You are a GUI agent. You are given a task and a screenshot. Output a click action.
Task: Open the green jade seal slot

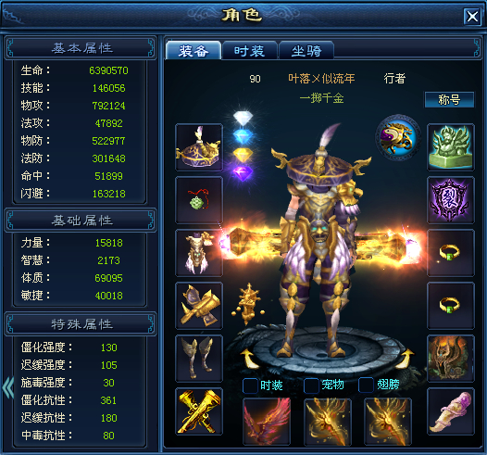(x=451, y=147)
